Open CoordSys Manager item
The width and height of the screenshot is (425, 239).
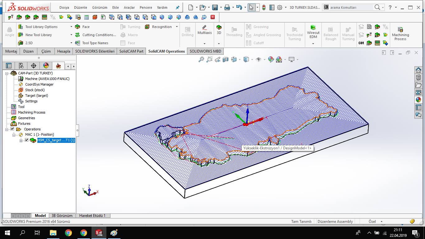point(39,84)
